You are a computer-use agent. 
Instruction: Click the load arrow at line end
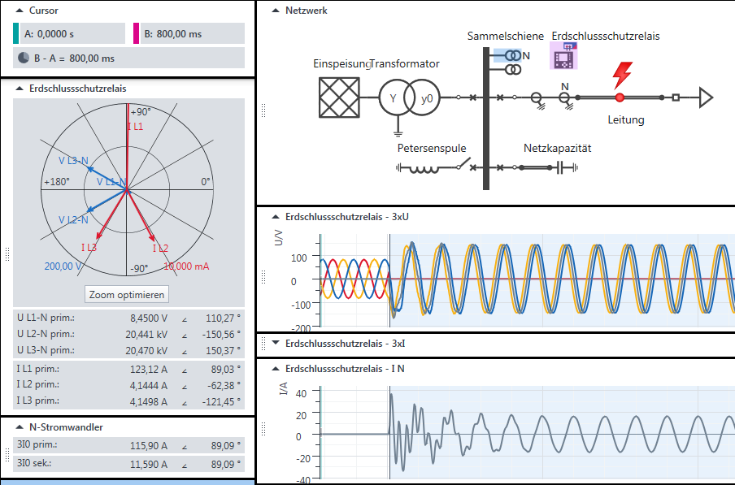tap(706, 97)
